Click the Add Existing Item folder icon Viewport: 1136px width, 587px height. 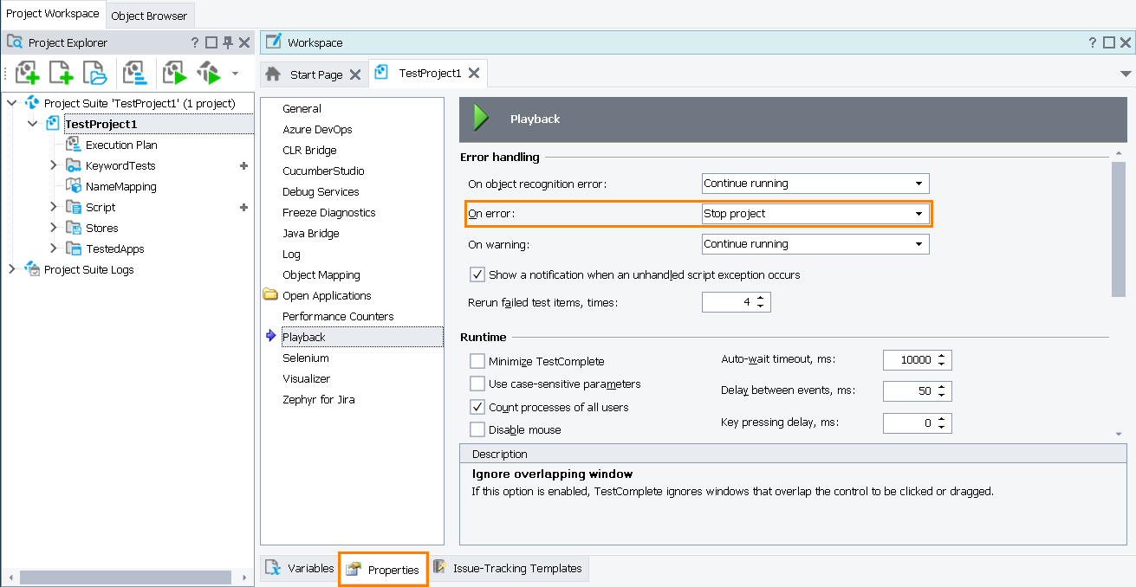coord(94,73)
